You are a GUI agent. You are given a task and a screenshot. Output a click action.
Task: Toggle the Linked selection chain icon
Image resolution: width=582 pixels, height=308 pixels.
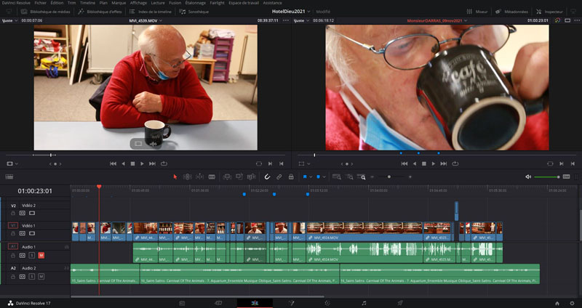[x=279, y=177]
